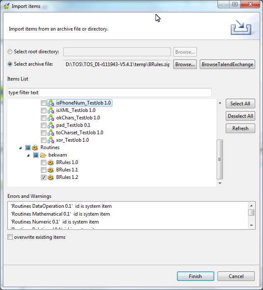
Task: Select BRules 1.2 label
Action: pyautogui.click(x=67, y=177)
